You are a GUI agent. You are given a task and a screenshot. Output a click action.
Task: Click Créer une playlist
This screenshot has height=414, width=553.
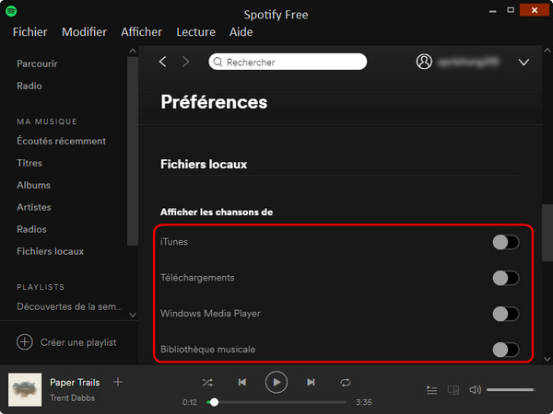pos(78,342)
